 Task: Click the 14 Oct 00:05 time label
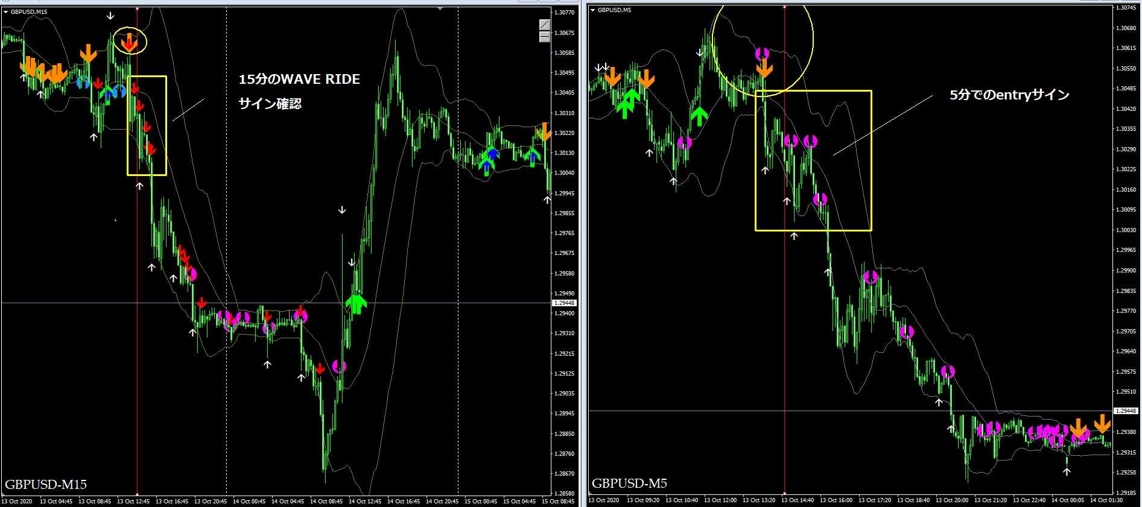point(1068,500)
